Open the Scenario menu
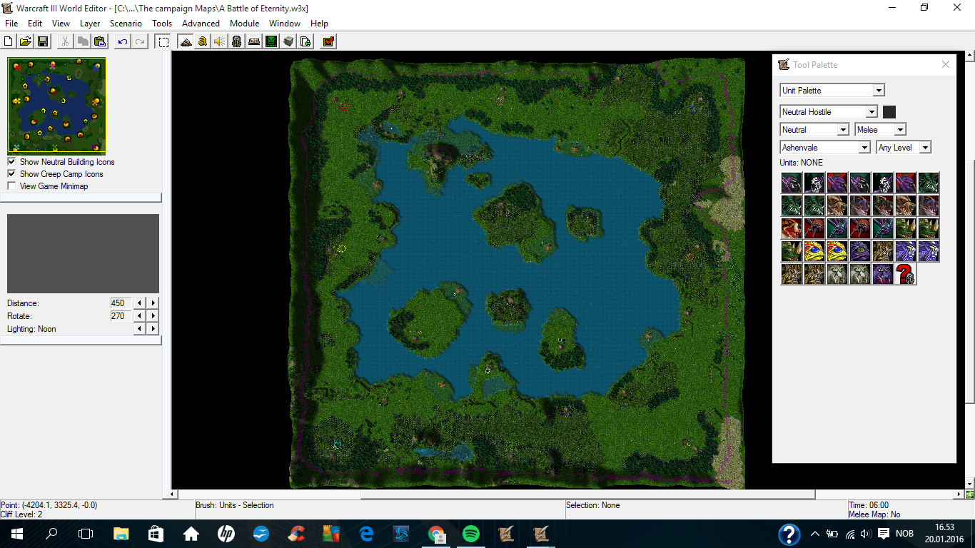The height and width of the screenshot is (548, 975). pos(126,24)
